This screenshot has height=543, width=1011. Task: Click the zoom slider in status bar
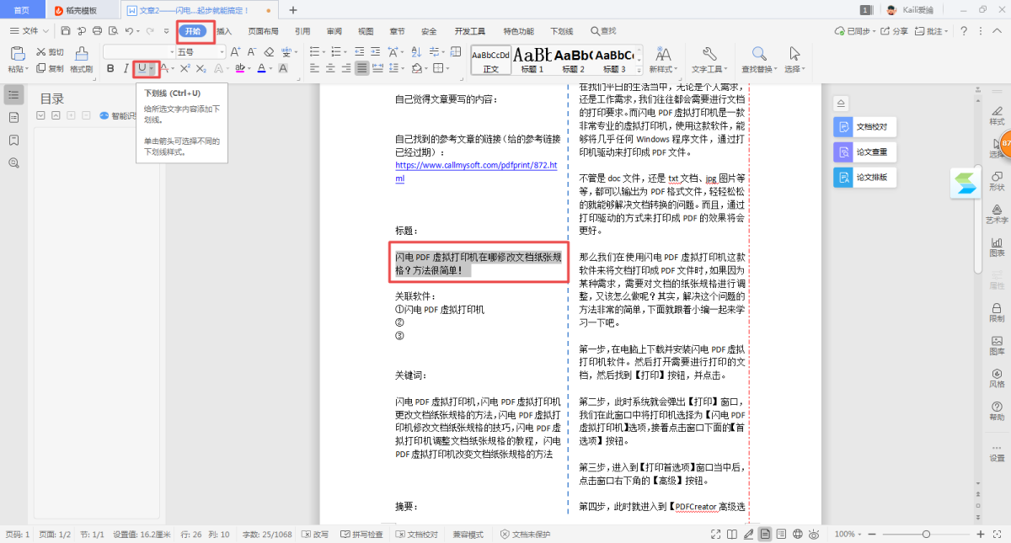pos(926,535)
